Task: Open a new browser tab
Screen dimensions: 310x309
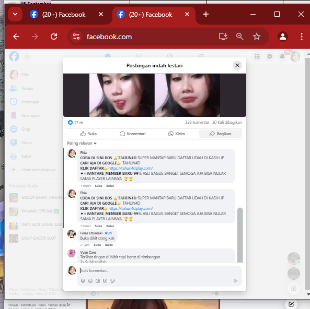Action: 206,14
